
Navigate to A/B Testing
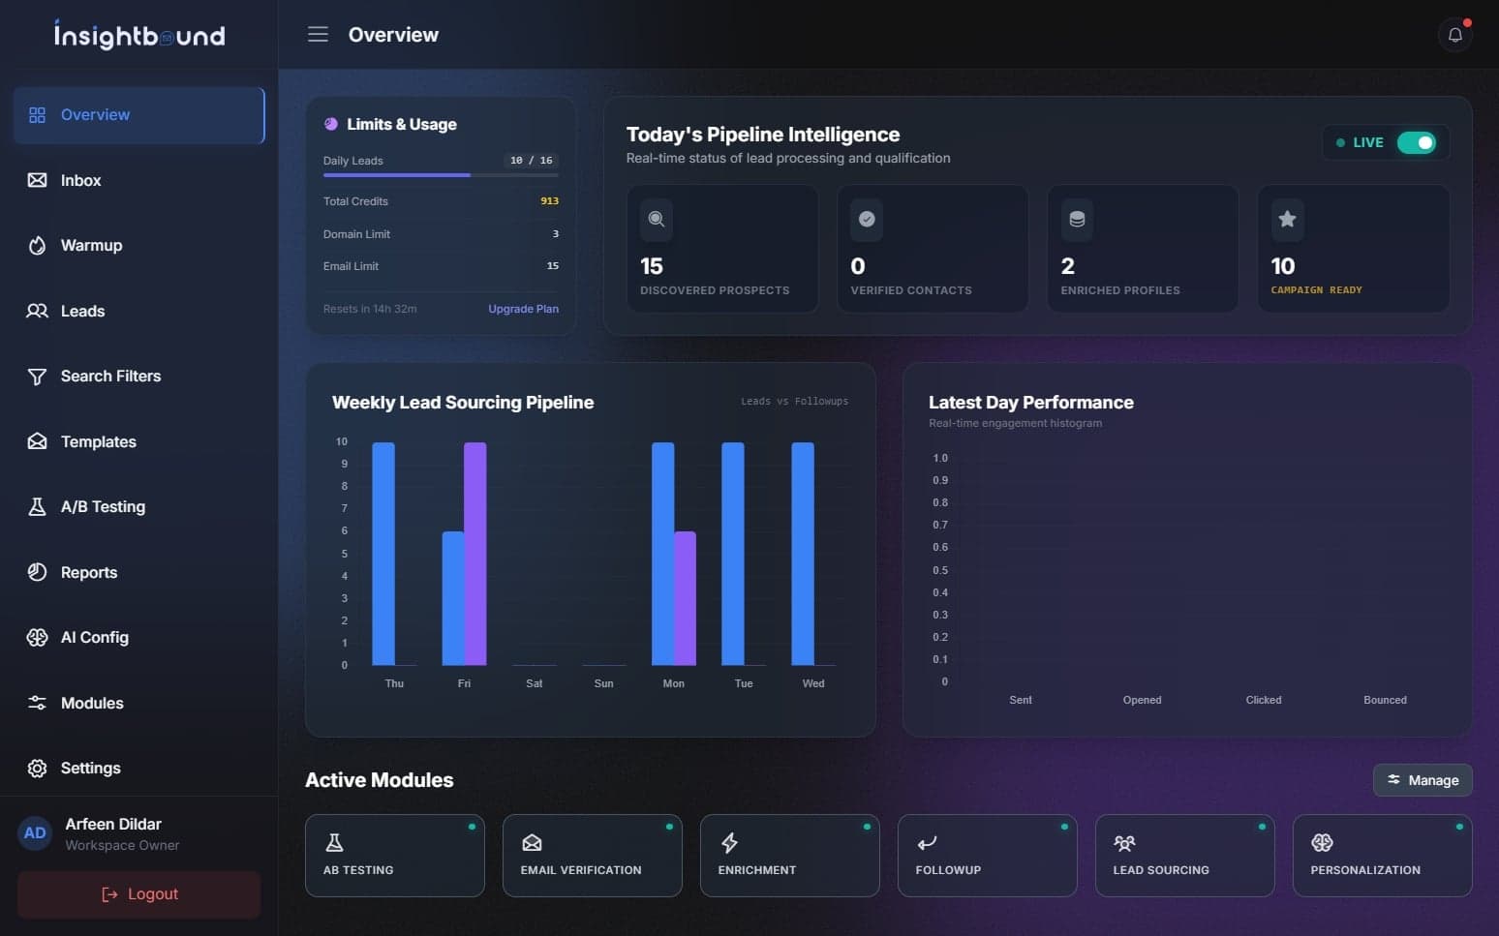(x=139, y=507)
